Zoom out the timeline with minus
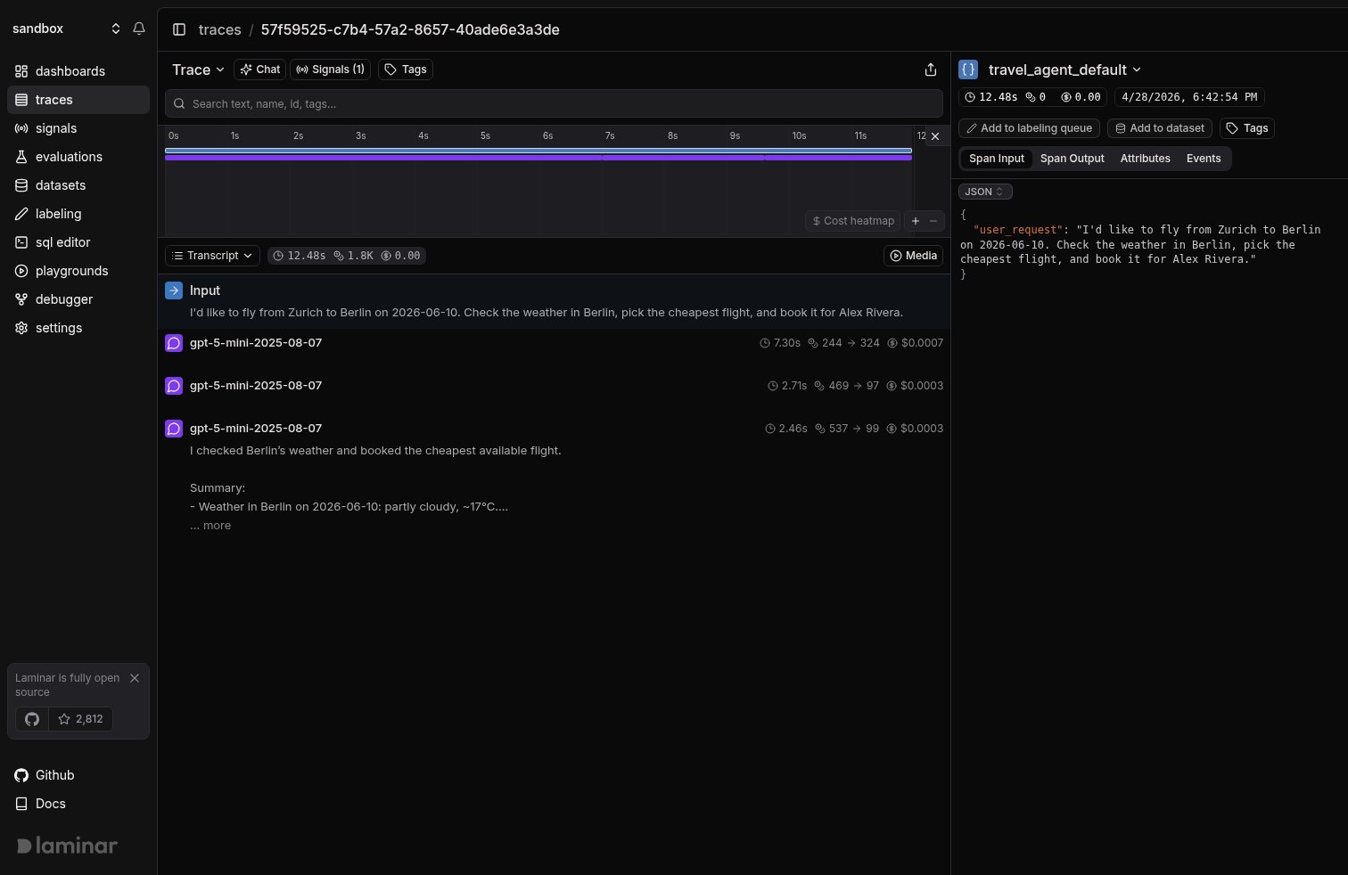1348x875 pixels. click(933, 221)
